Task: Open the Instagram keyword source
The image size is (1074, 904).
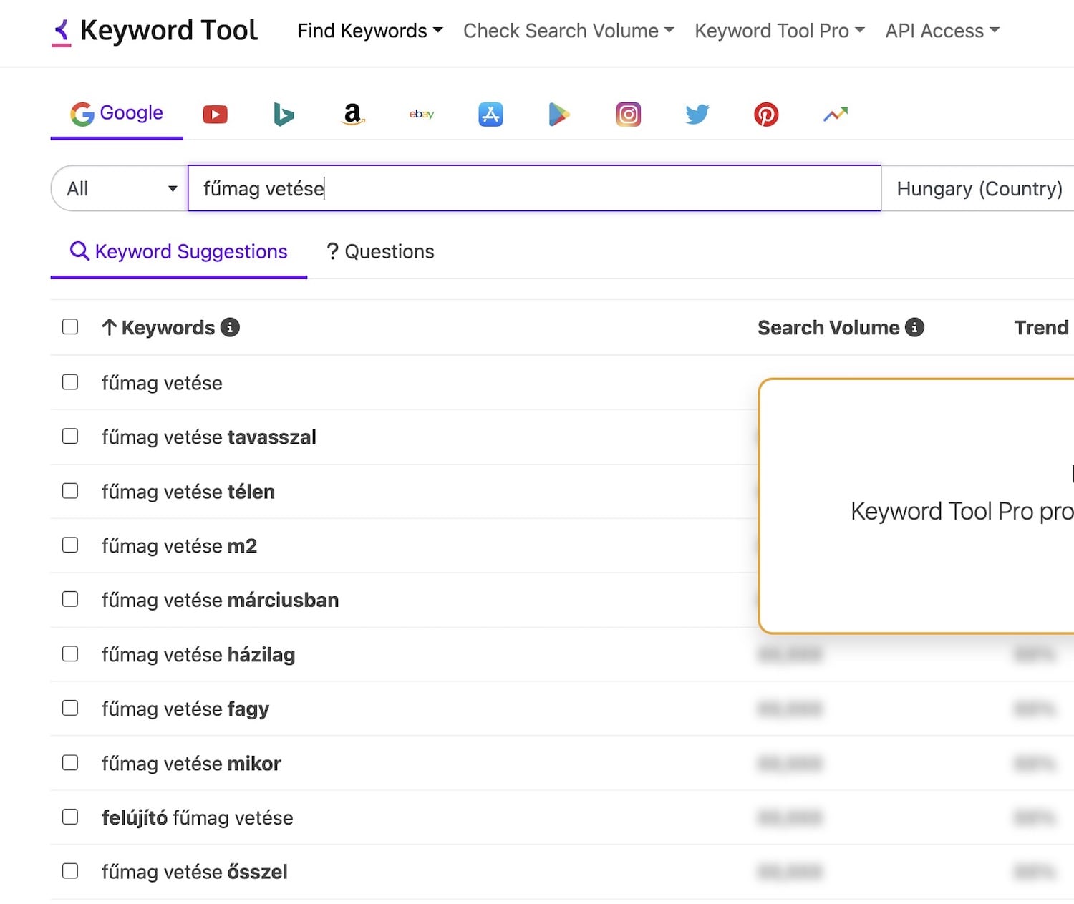Action: (628, 115)
